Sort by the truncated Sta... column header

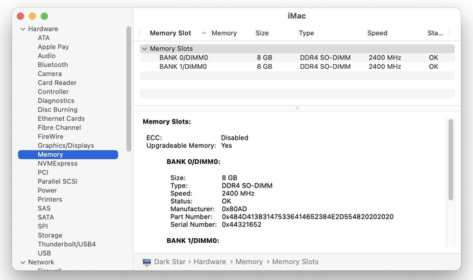pyautogui.click(x=435, y=33)
